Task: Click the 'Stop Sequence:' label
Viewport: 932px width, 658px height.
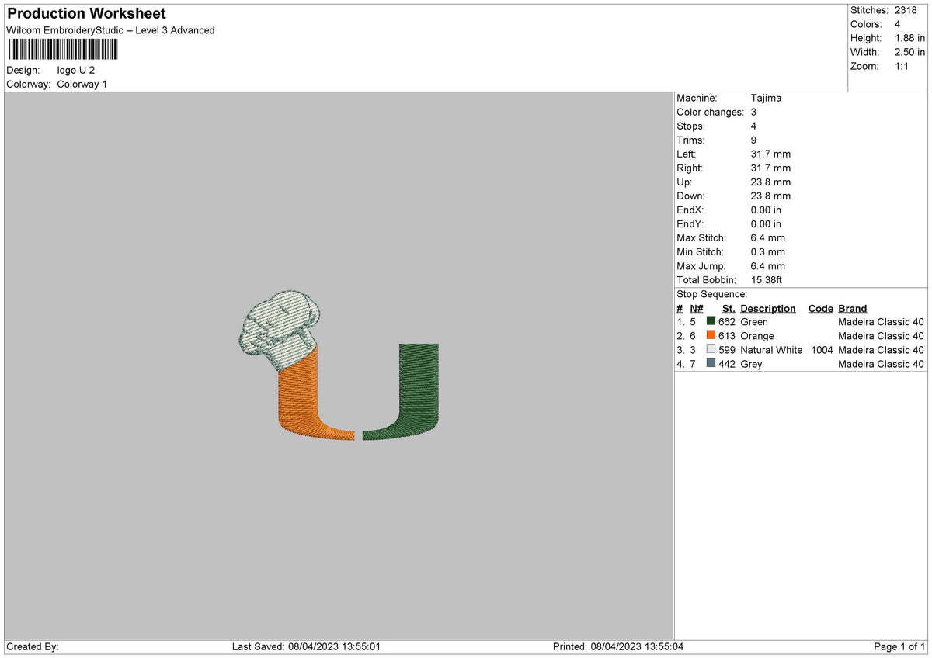Action: click(x=712, y=294)
